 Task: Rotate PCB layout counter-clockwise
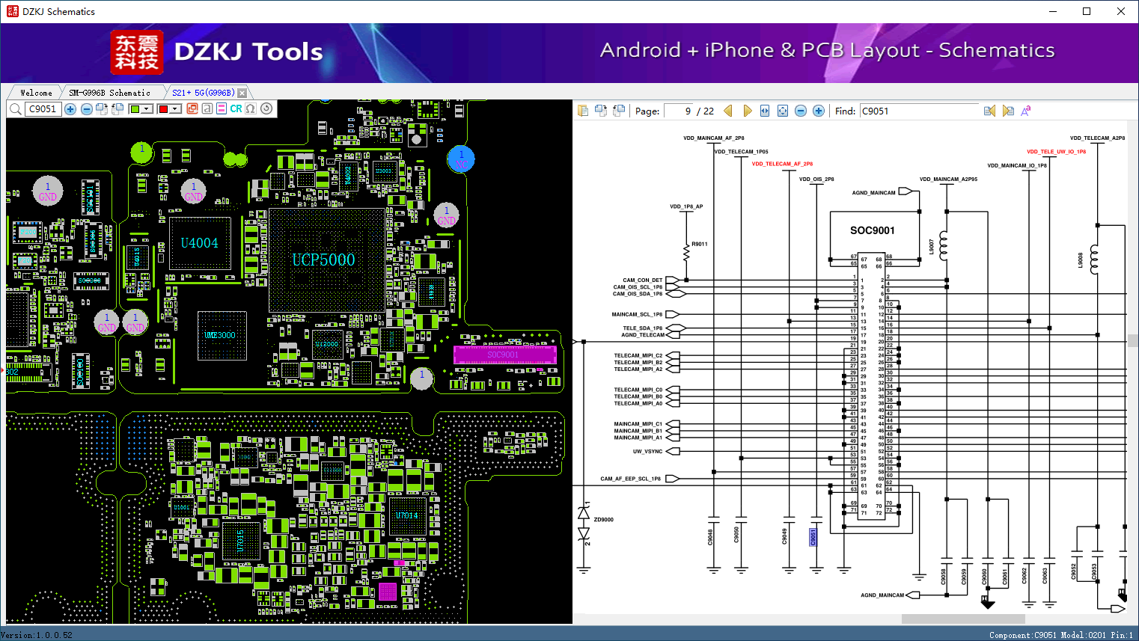coord(117,109)
